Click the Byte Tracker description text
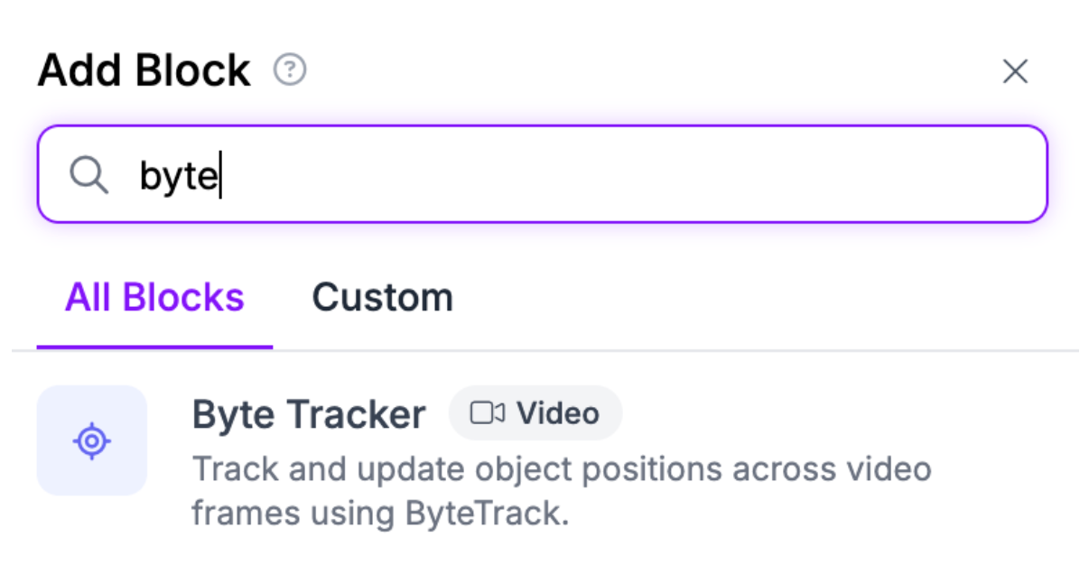This screenshot has height=565, width=1089. coord(560,492)
